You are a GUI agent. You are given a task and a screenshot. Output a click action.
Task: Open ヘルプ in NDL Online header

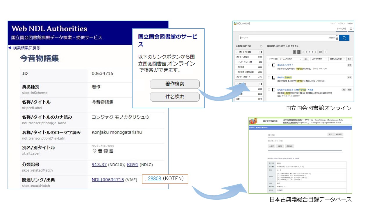[333, 24]
